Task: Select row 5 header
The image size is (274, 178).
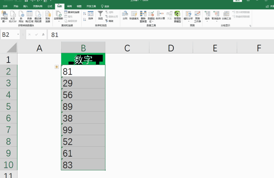Action: (9, 106)
